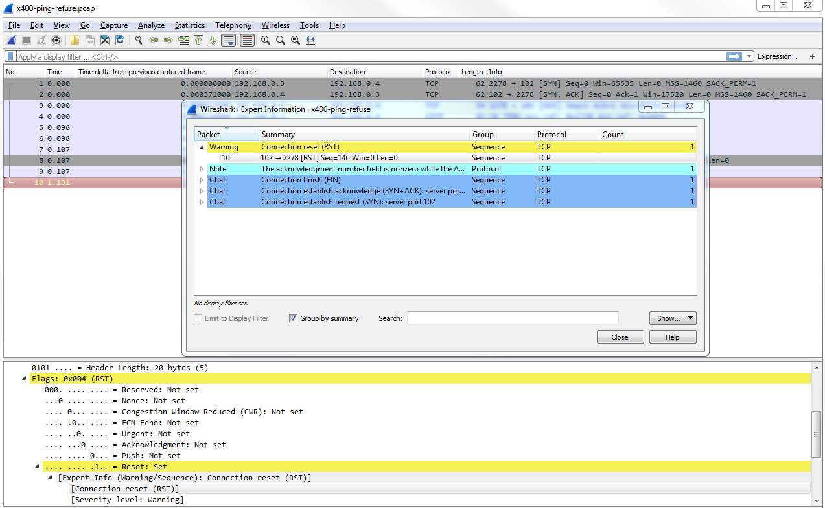
Task: Open the Statistics menu
Action: pyautogui.click(x=189, y=25)
